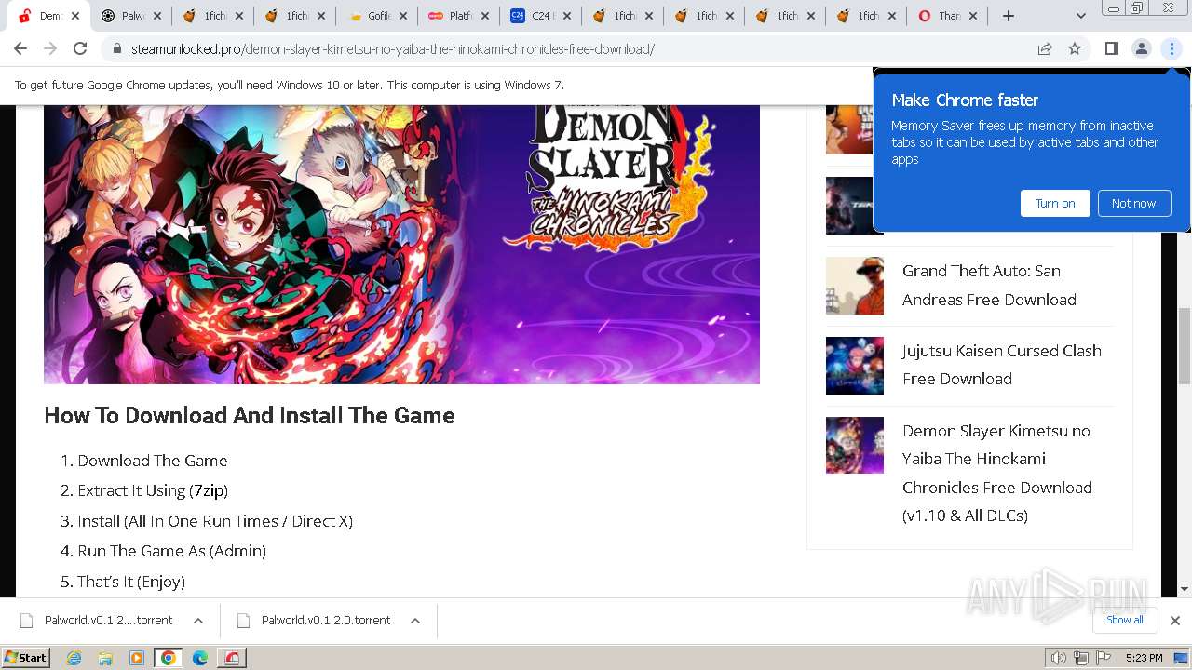Share this page via share icon

tap(1045, 48)
